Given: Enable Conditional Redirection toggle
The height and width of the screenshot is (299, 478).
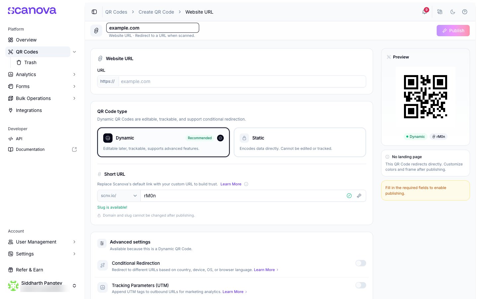Looking at the screenshot, I should click(x=360, y=263).
